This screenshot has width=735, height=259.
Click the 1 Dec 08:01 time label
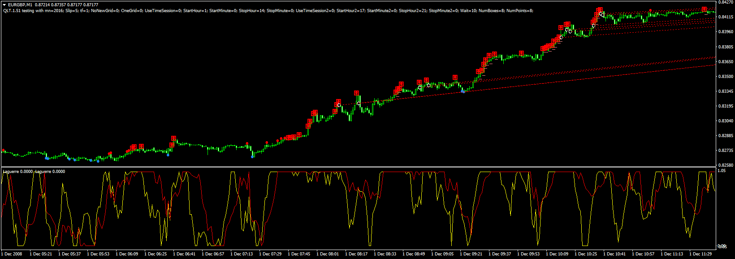click(328, 254)
